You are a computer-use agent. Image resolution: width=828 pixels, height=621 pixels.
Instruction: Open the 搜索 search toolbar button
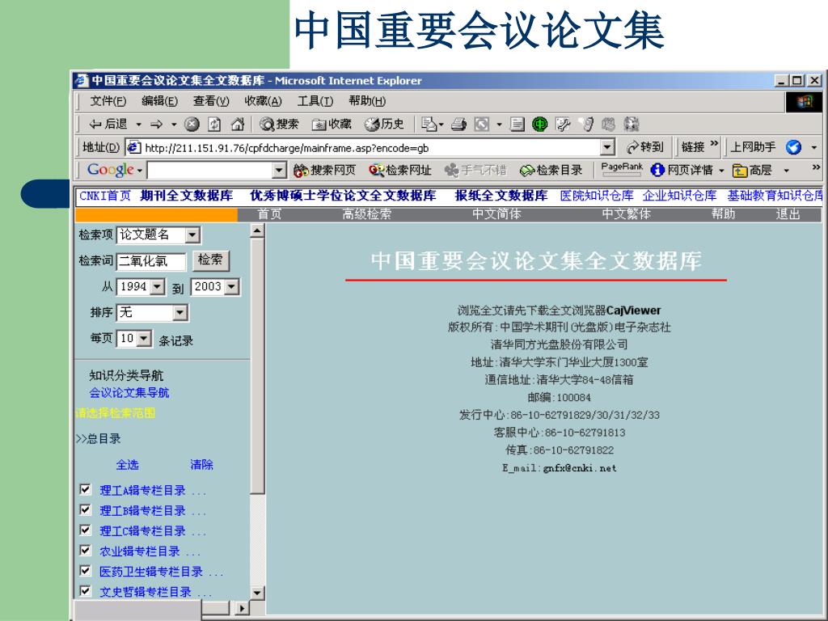pyautogui.click(x=279, y=124)
